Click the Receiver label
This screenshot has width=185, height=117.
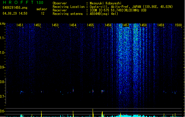pyautogui.click(x=60, y=10)
